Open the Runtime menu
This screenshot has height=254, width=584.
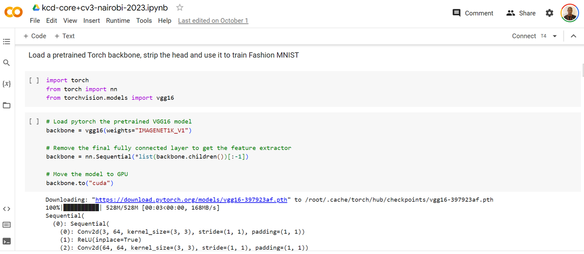[118, 20]
